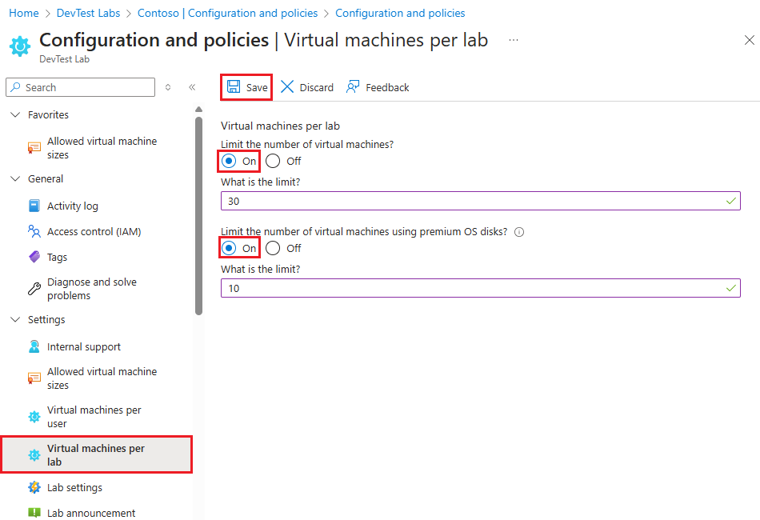
Task: Turn off limiting the number of virtual machines
Action: tap(272, 161)
